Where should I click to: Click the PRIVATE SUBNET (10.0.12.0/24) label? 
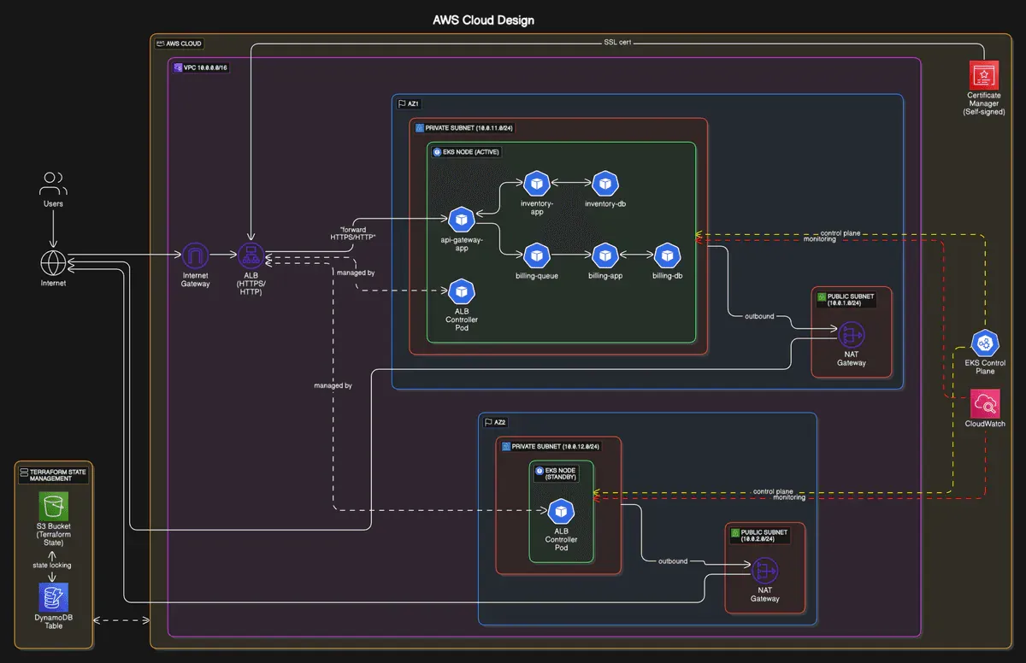[551, 446]
